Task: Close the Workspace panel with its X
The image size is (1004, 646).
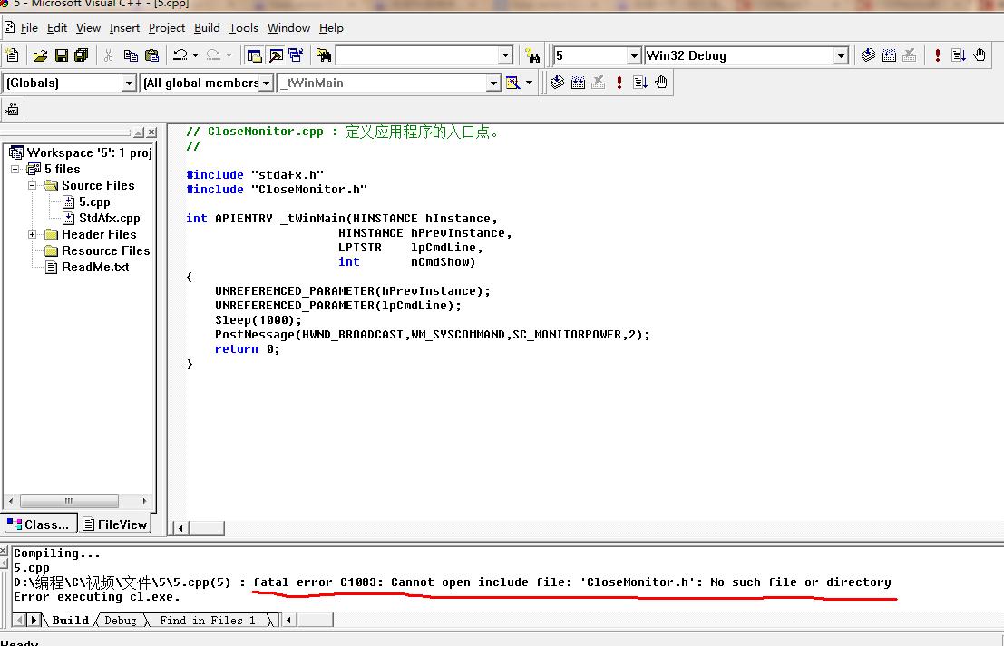Action: click(151, 132)
